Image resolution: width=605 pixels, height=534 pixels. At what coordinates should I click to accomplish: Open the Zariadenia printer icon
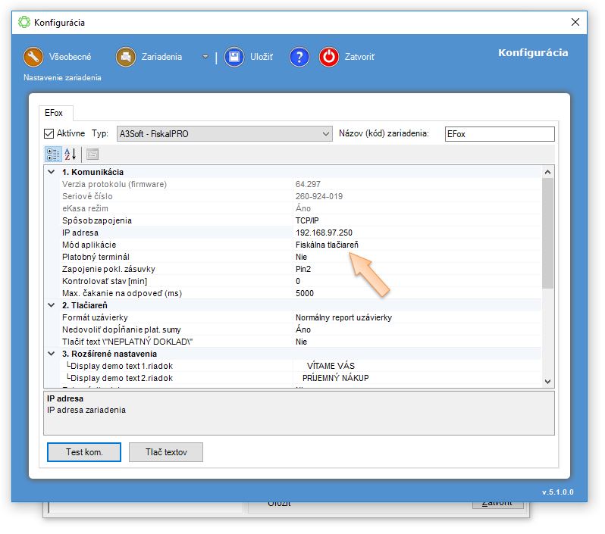pos(125,57)
